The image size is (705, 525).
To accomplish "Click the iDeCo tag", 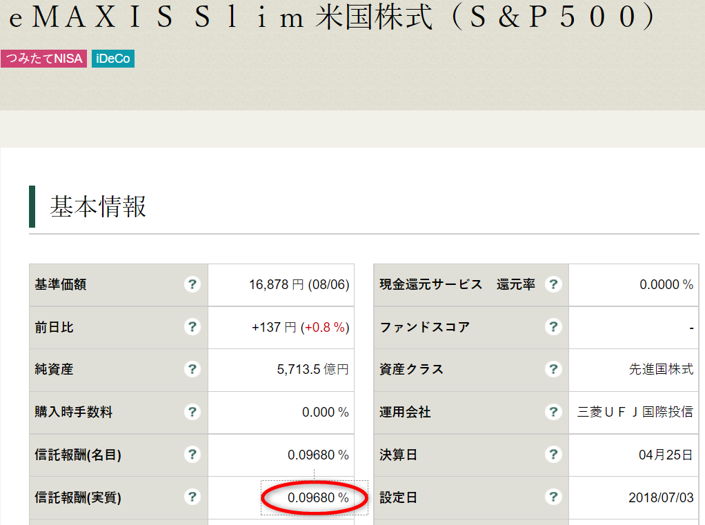I will pos(113,59).
